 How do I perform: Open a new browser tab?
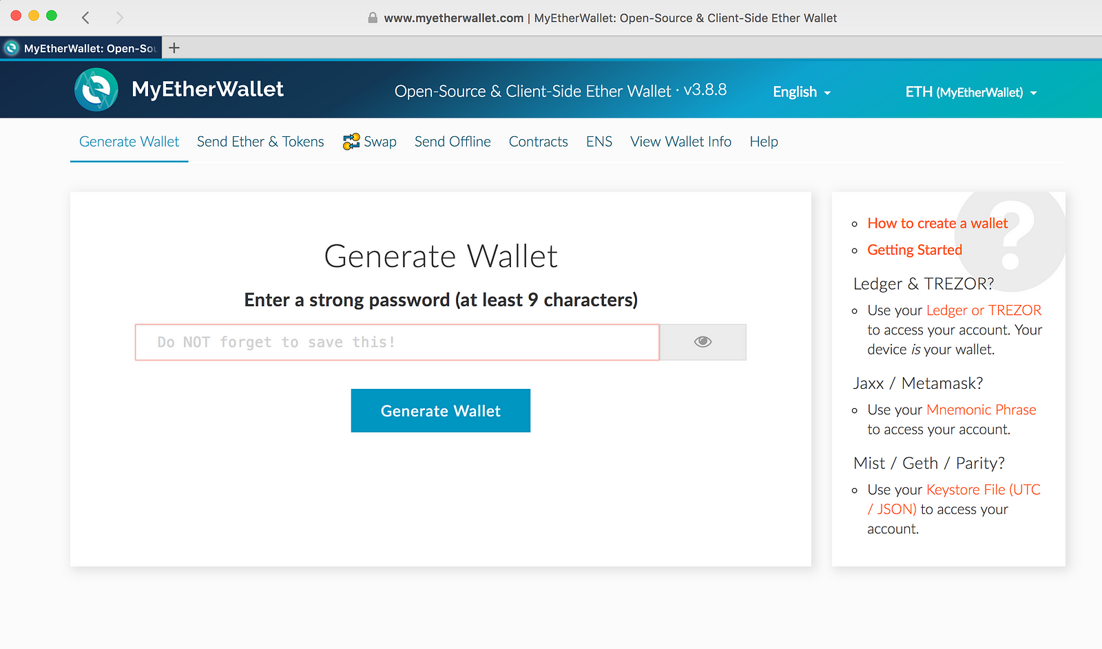point(174,47)
